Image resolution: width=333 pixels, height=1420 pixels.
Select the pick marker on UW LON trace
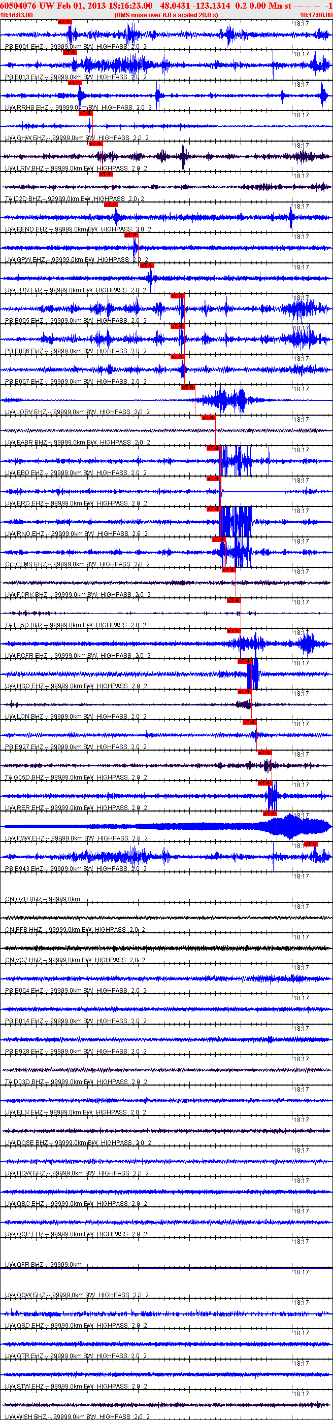244,692
